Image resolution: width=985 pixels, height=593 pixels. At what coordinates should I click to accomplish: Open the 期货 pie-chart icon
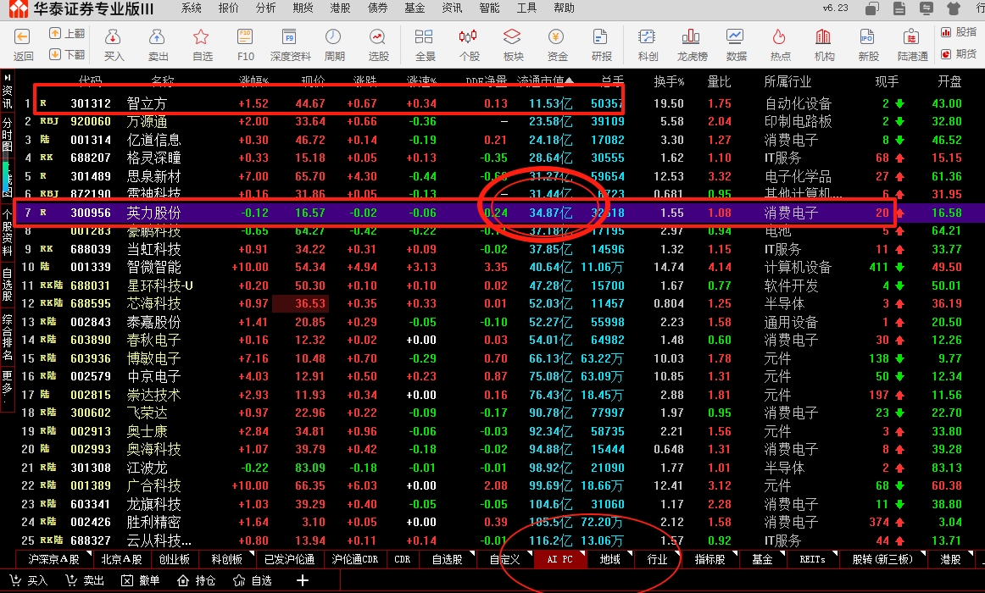point(946,54)
